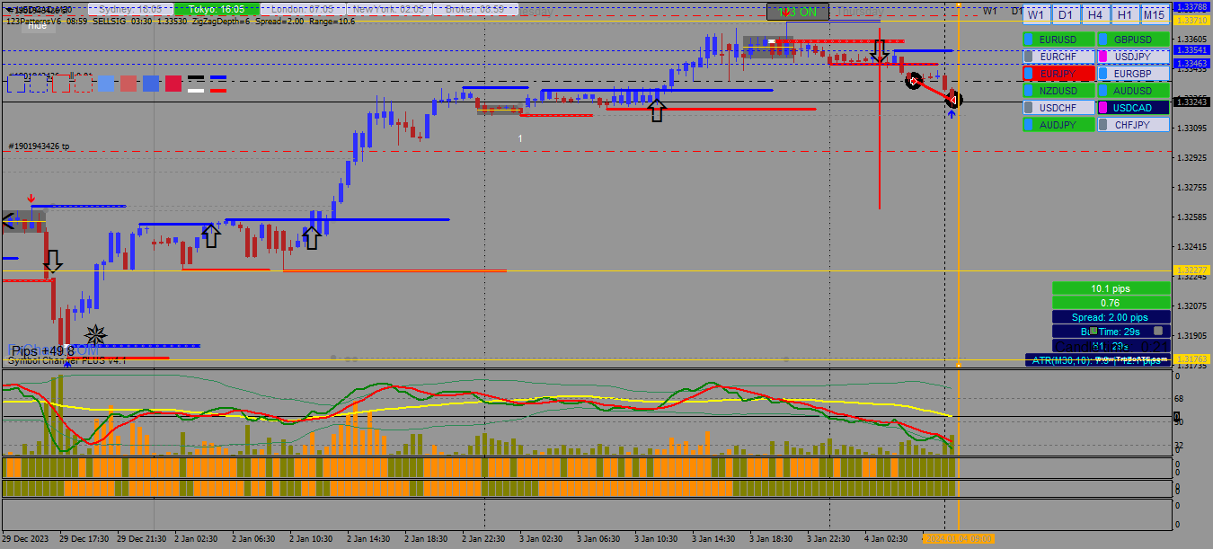Screen dimensions: 1213x549
Task: Select the dashed red rectangle drawing tool
Action: pos(83,84)
